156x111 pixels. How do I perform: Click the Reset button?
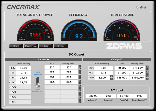(16, 46)
